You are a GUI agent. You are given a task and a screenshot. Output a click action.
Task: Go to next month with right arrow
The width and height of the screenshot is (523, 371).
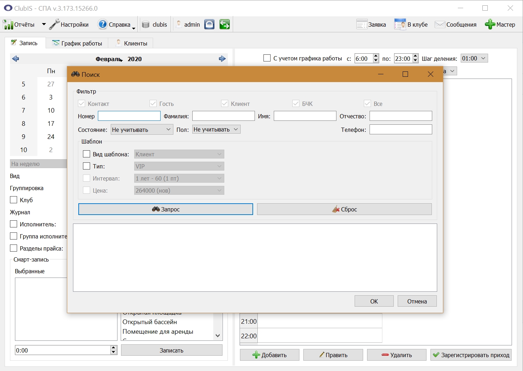pyautogui.click(x=222, y=59)
